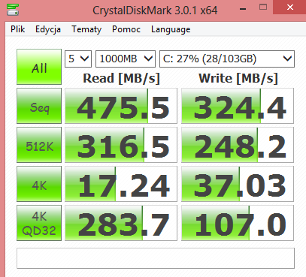Viewport: 306px width, 277px height.
Task: Start the 512K benchmark test
Action: pos(39,145)
